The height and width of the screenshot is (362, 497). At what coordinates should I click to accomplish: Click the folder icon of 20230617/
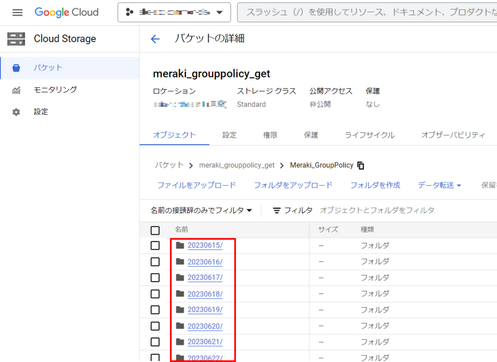[x=180, y=277]
